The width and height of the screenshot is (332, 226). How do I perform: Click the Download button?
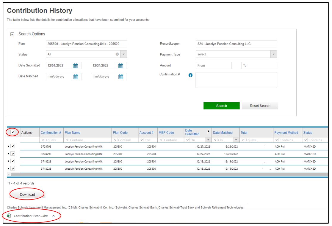pos(27,194)
